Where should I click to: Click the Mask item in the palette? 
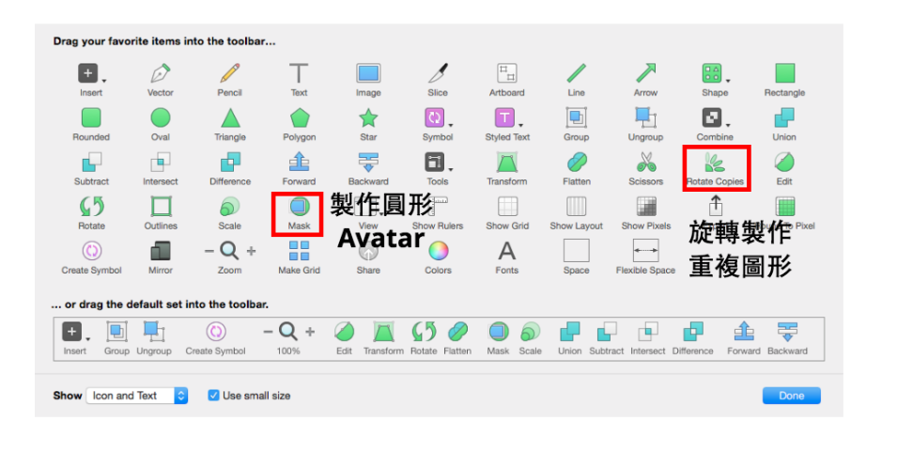[299, 213]
